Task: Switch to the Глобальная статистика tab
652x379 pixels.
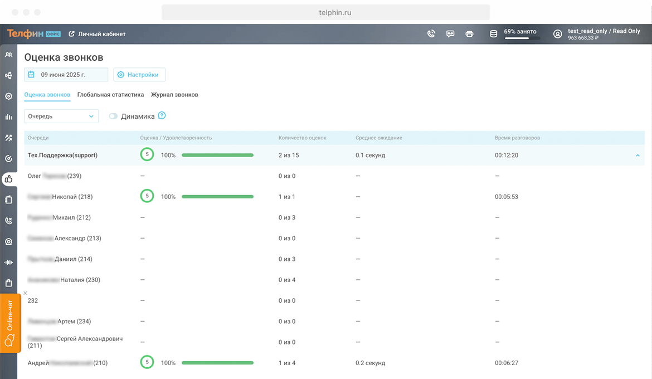Action: coord(110,95)
